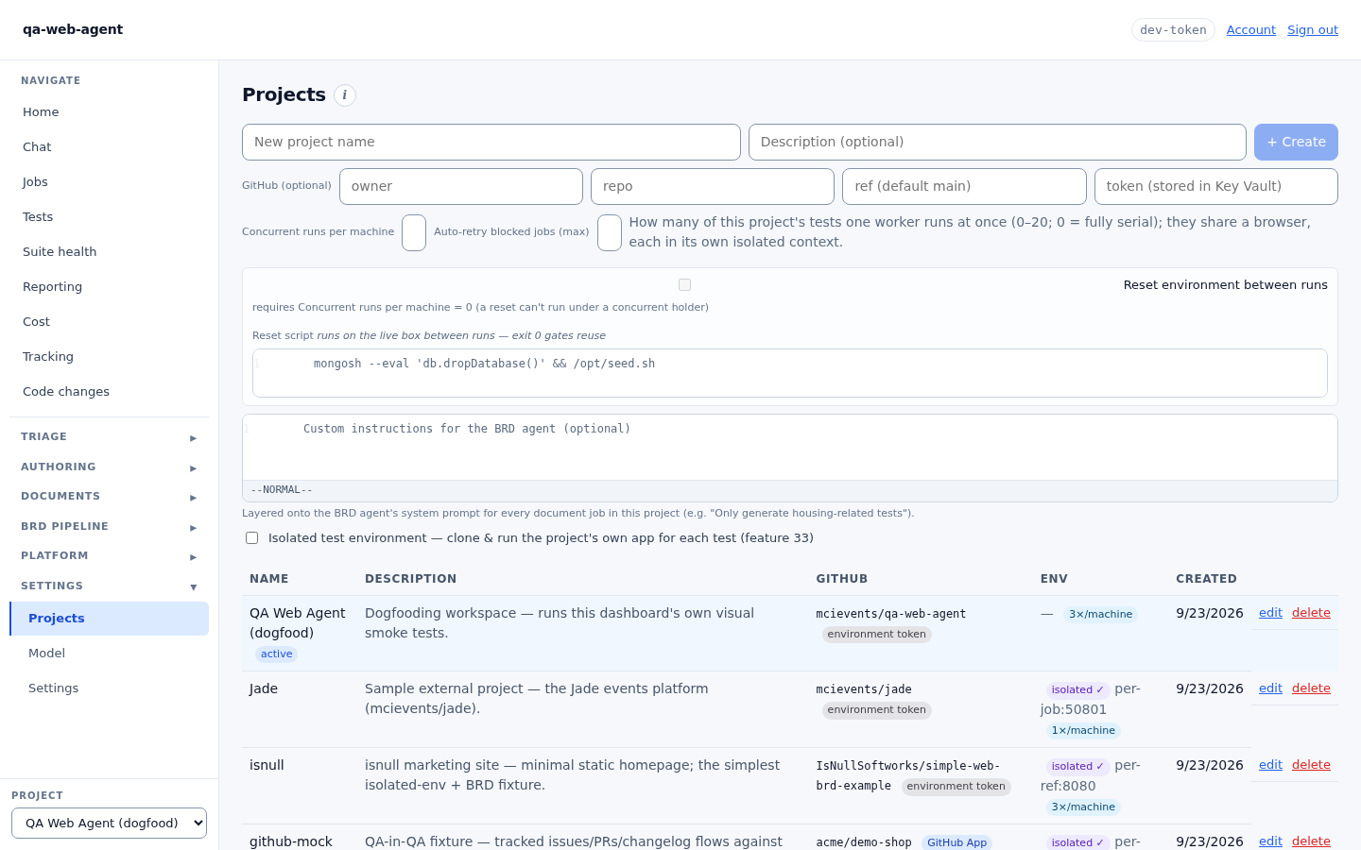Open the Tests page
Viewport: 1361px width, 850px height.
[110, 217]
